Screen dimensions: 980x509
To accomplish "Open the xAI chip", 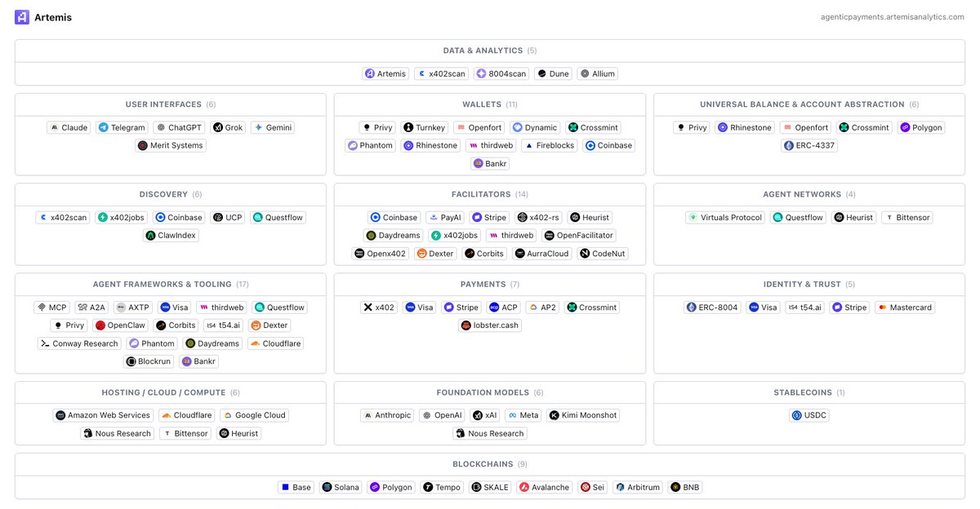I will coord(485,414).
